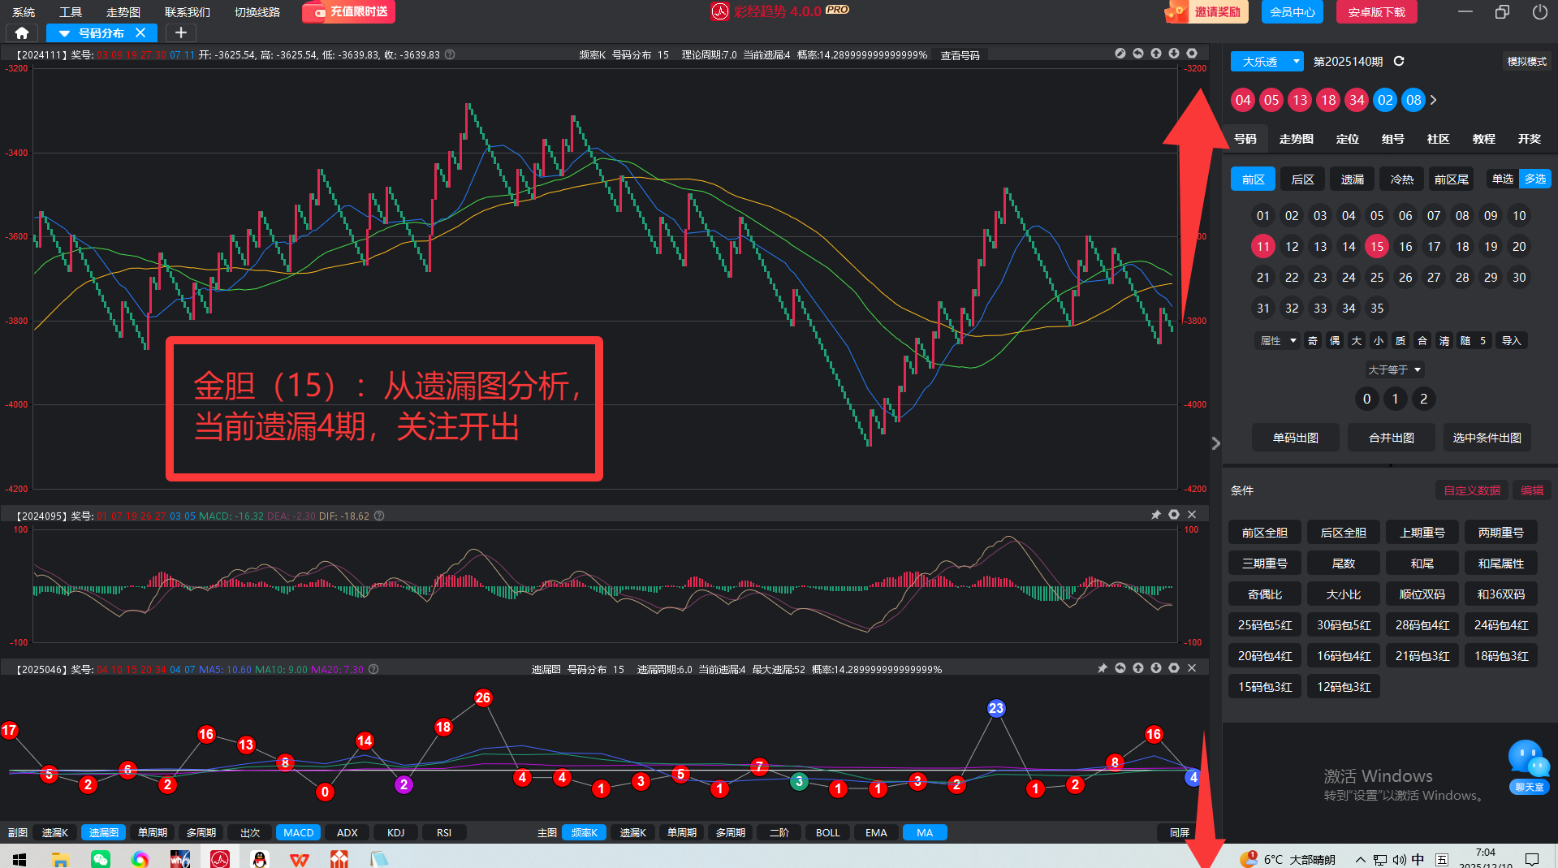Click the help question mark after DIF value
1558x868 pixels.
pyautogui.click(x=379, y=516)
